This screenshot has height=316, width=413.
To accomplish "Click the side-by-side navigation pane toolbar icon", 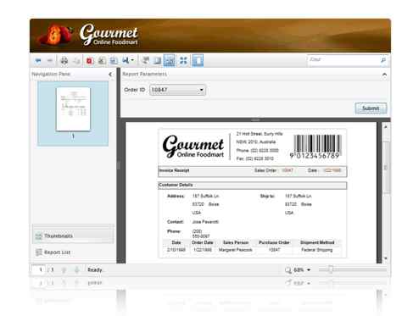I will coord(158,60).
